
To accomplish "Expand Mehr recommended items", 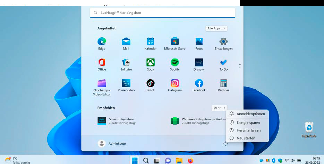I will pos(219,108).
